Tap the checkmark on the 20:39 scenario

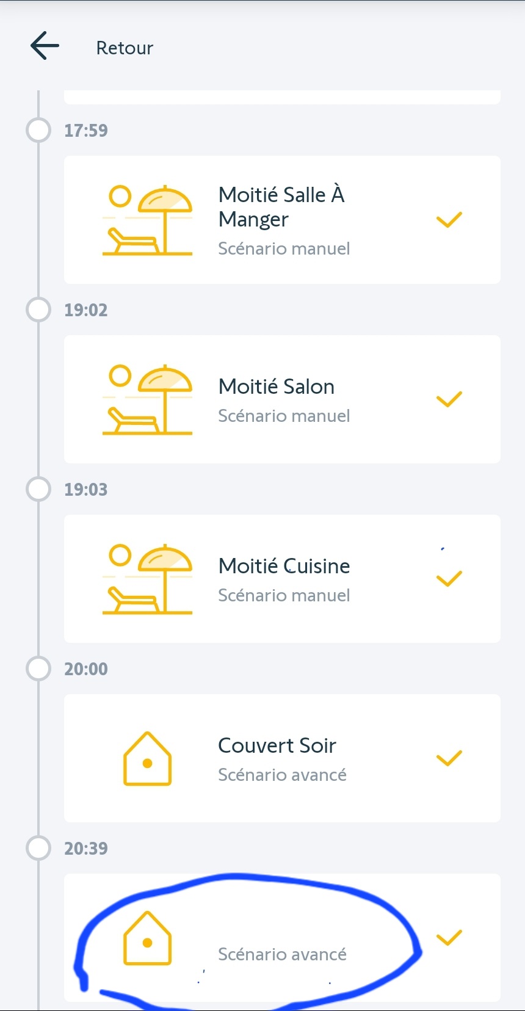(x=449, y=938)
